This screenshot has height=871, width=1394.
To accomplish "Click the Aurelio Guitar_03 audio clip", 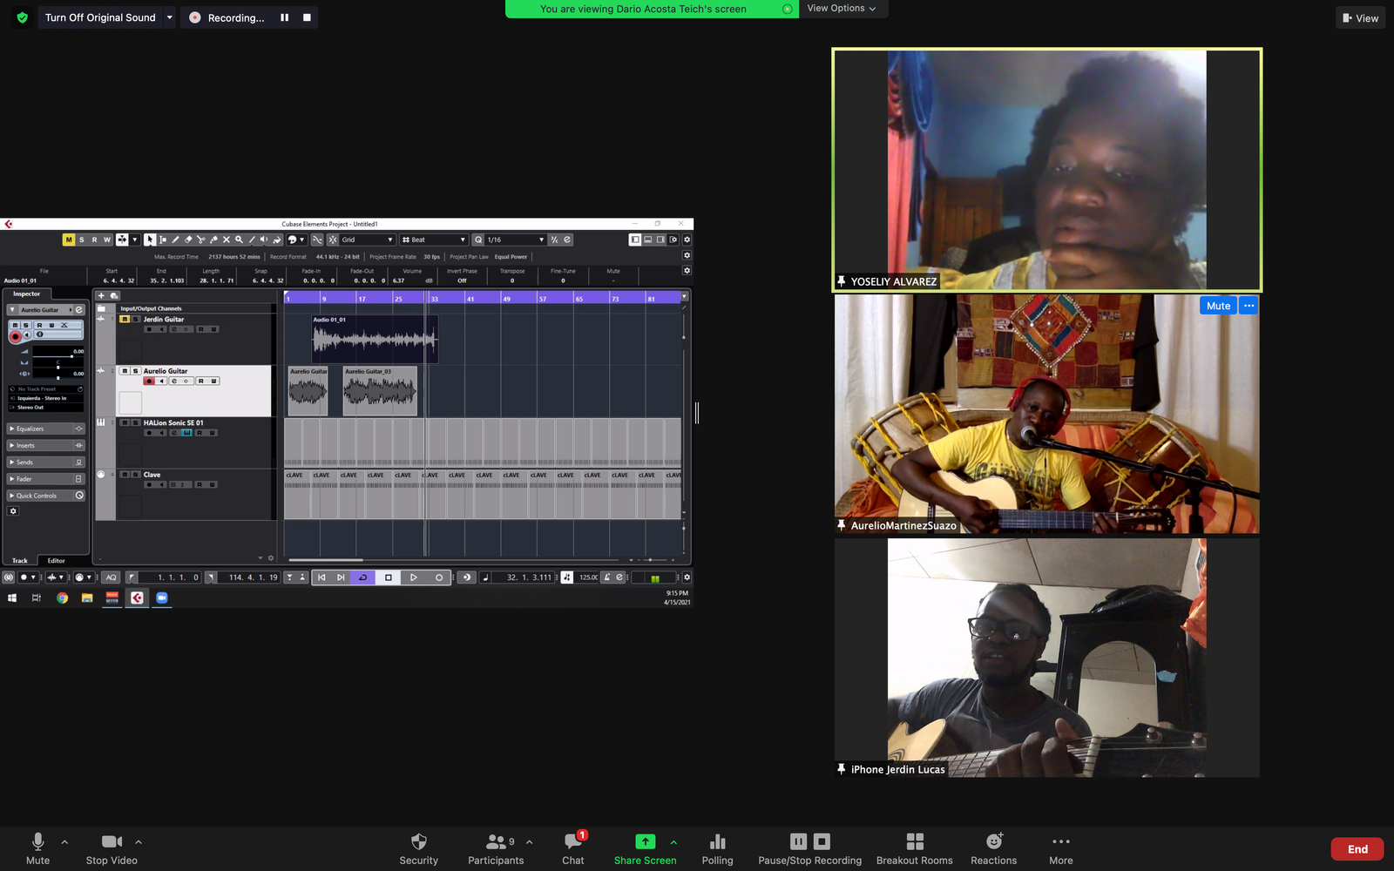I will click(380, 390).
